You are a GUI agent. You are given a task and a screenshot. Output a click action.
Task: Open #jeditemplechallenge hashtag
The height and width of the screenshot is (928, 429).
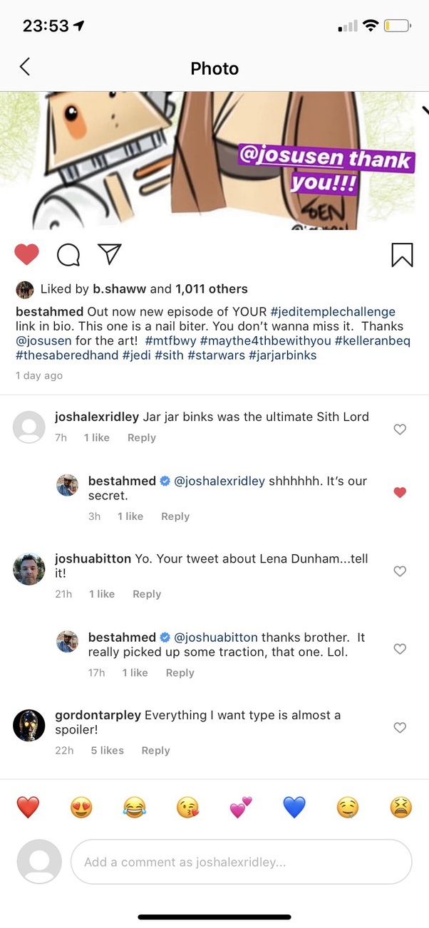coord(333,311)
